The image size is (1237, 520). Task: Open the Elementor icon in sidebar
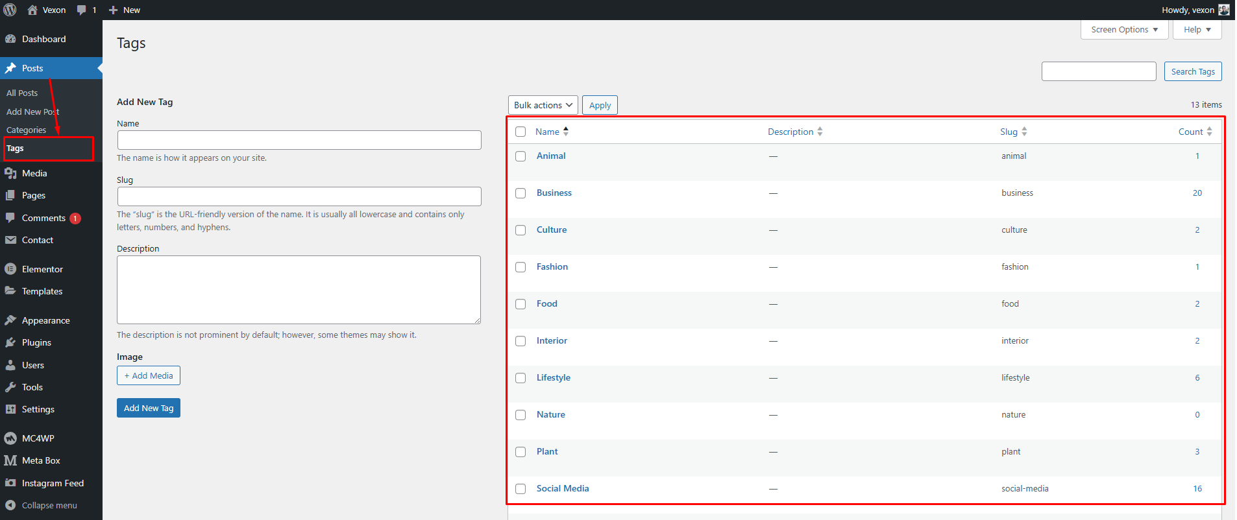10,269
